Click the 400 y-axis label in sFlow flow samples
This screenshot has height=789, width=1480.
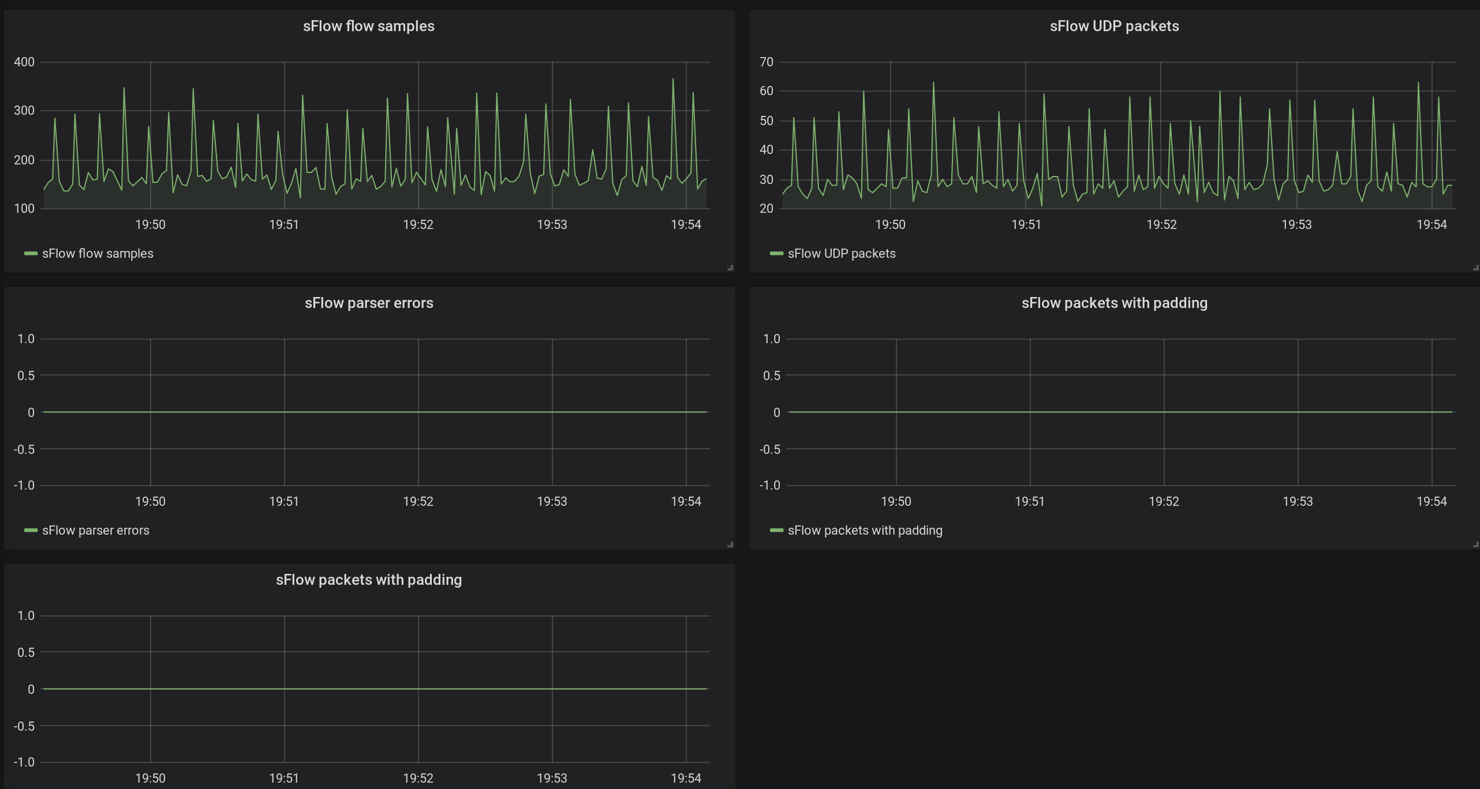24,62
